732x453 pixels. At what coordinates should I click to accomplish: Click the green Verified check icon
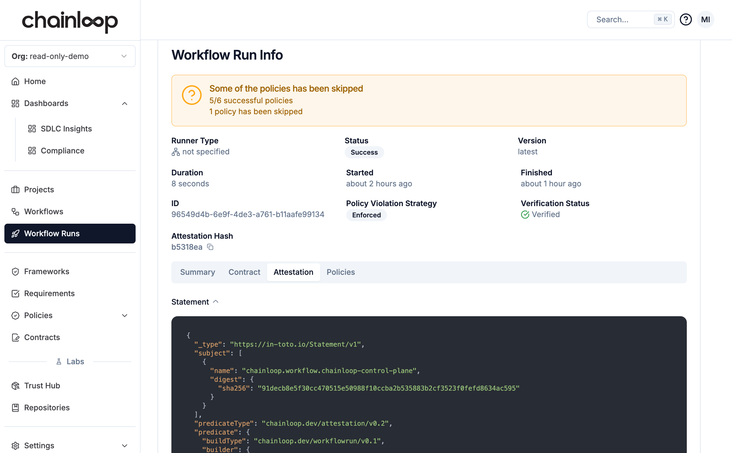tap(525, 215)
